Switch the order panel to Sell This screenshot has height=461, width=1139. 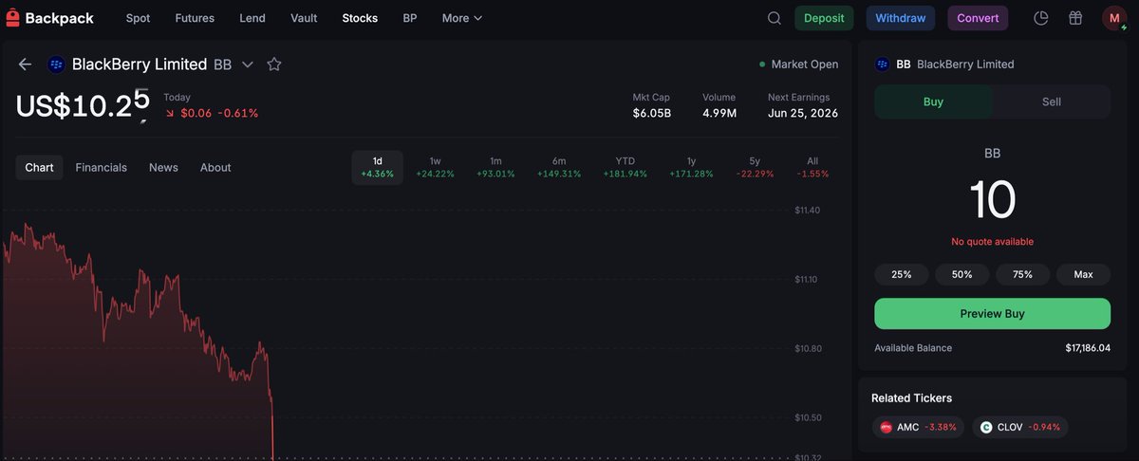coord(1052,101)
